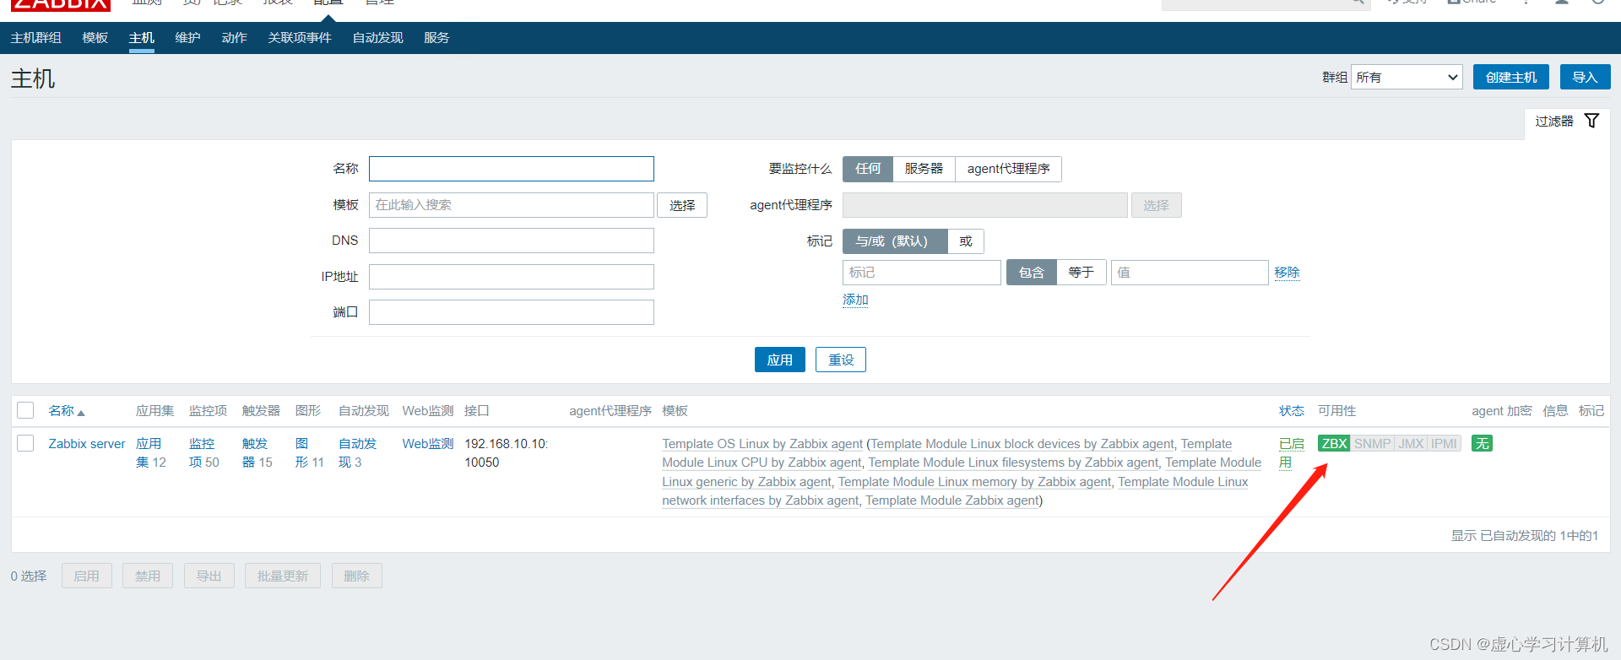Go to the 关联项事件 tab
1621x660 pixels.
click(x=300, y=38)
